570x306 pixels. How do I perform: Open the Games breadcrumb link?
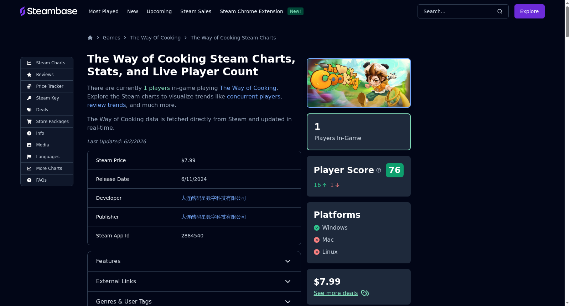[112, 38]
